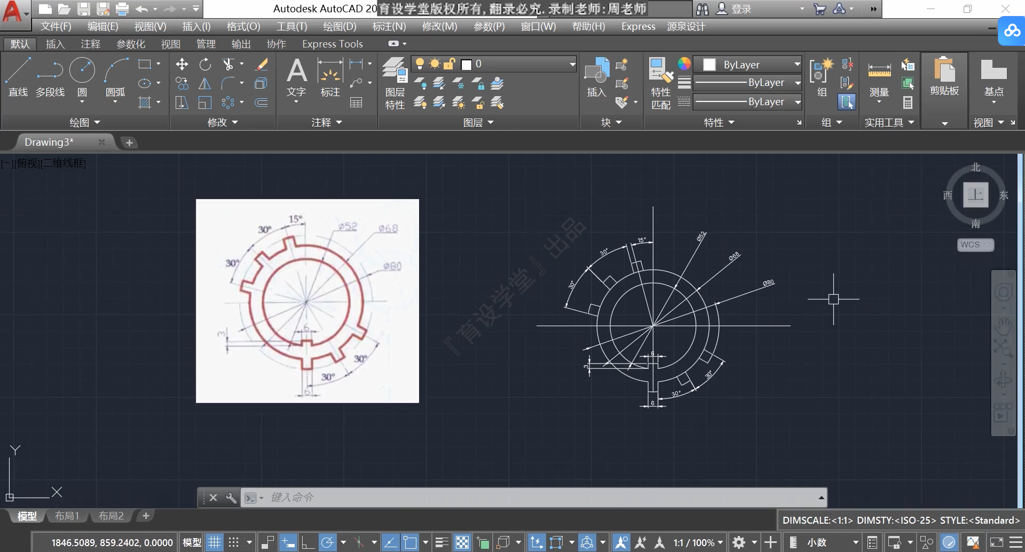Click the Mirror tool icon
This screenshot has height=552, width=1025.
pos(205,83)
